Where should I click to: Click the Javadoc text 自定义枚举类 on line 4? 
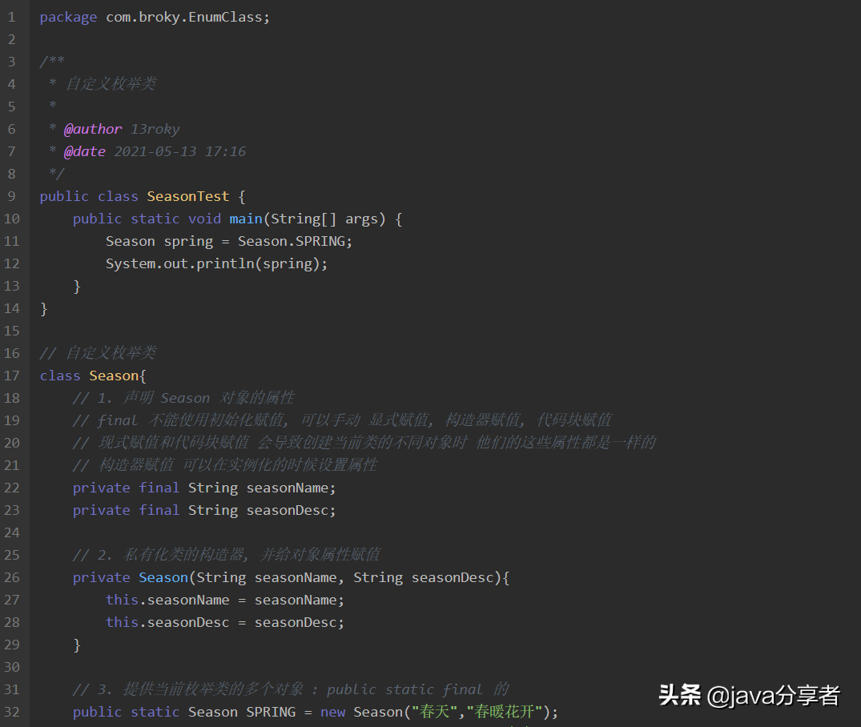[111, 84]
